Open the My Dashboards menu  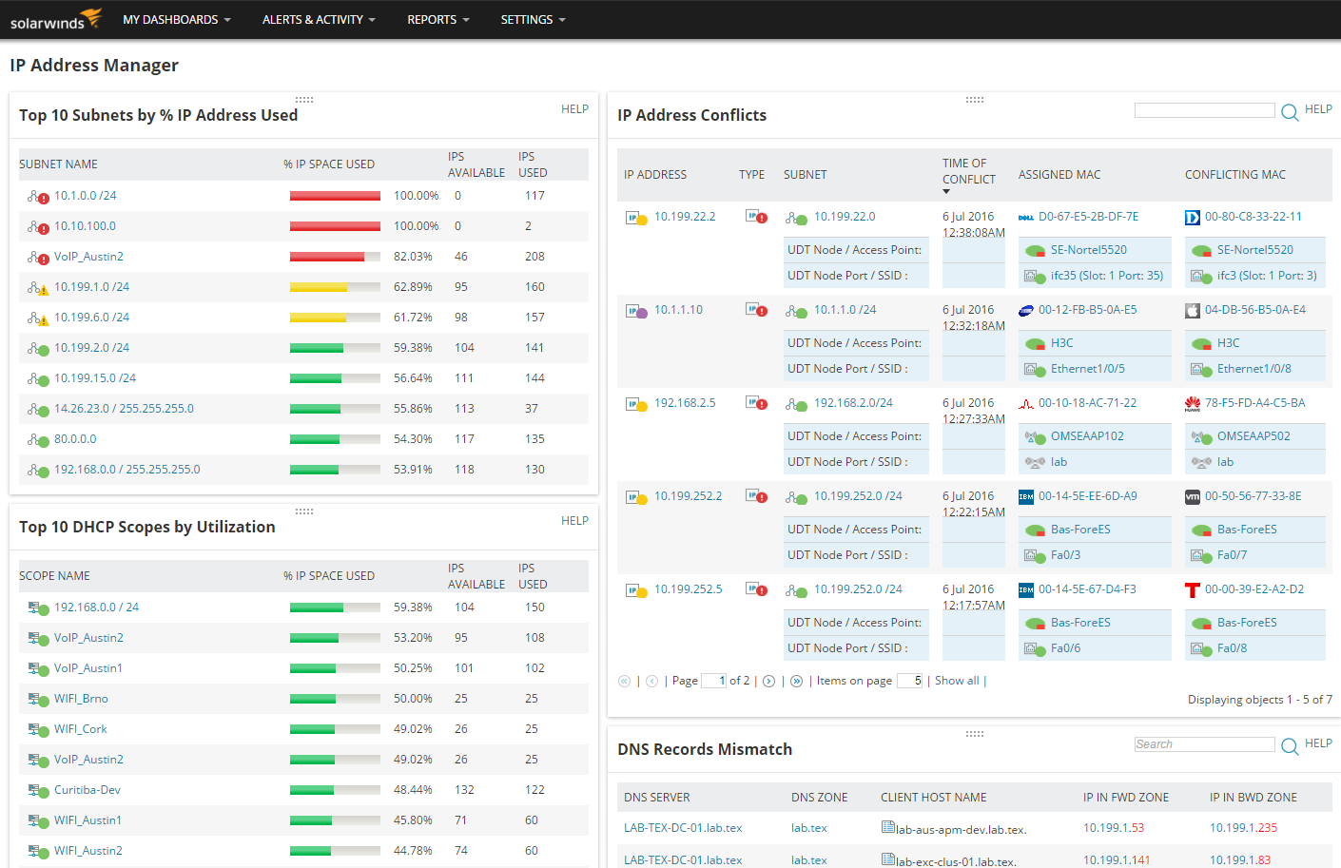177,19
